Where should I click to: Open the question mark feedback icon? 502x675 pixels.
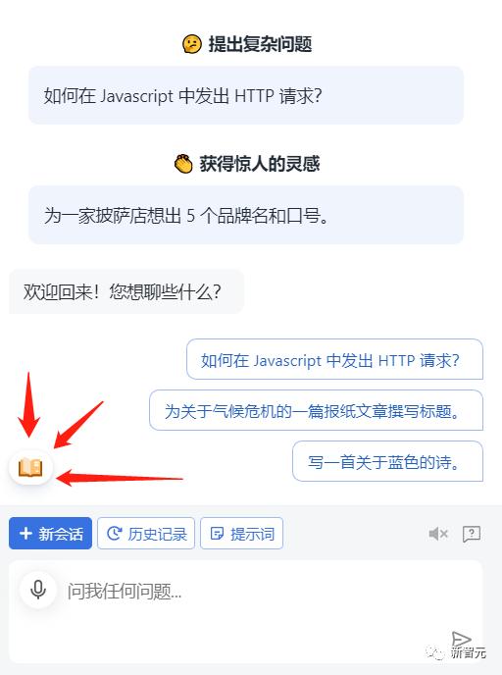pyautogui.click(x=472, y=535)
